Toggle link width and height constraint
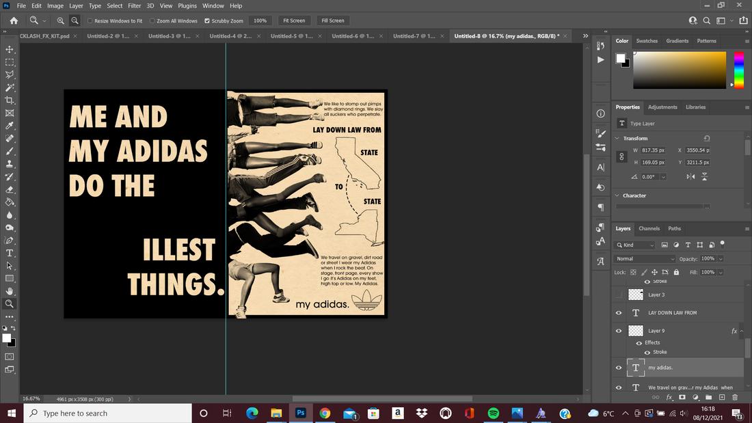 tap(621, 156)
